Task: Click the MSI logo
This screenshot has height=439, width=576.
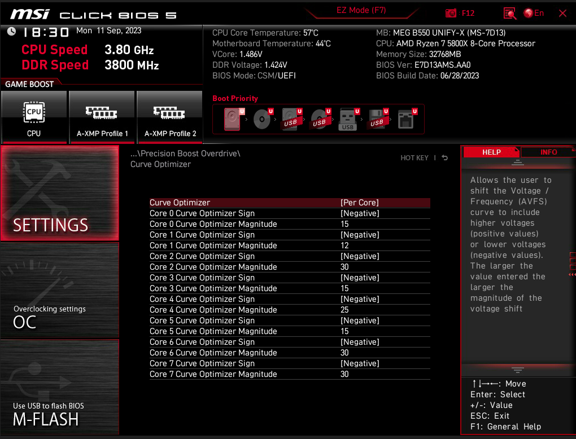Action: pyautogui.click(x=30, y=14)
